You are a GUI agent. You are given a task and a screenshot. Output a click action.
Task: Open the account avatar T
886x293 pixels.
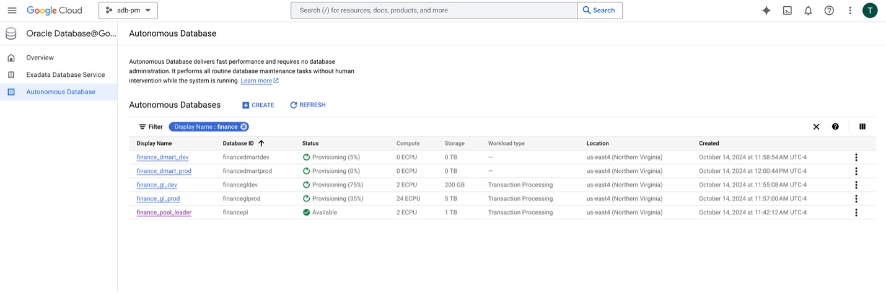[x=870, y=11]
